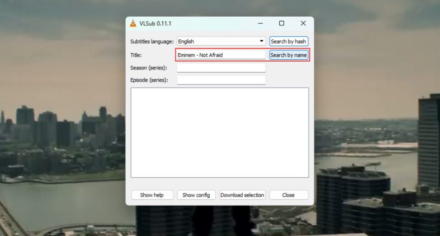Click the Download selection button
The width and height of the screenshot is (440, 236).
pos(242,195)
